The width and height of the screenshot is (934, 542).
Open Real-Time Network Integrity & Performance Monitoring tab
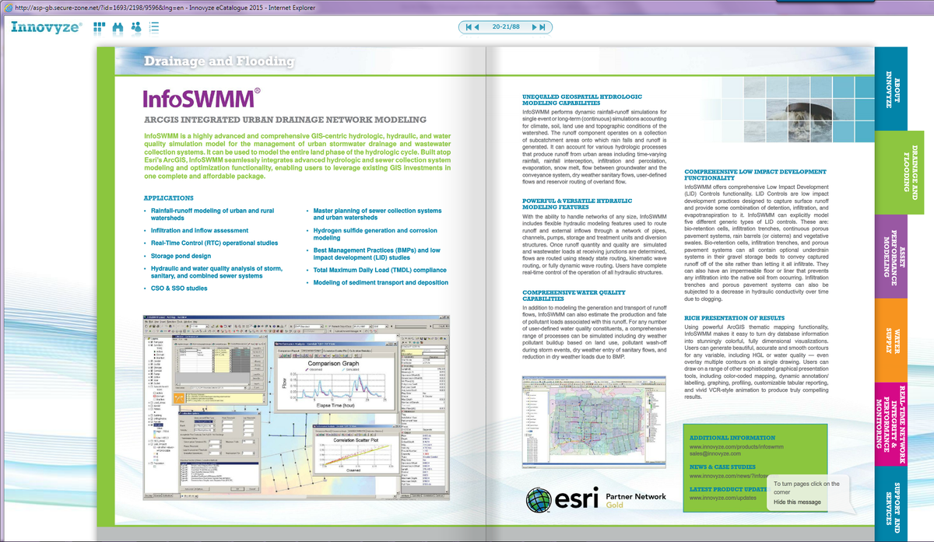pyautogui.click(x=891, y=424)
